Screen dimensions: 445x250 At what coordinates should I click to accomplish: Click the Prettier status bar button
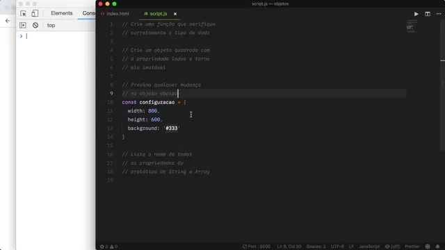[412, 247]
